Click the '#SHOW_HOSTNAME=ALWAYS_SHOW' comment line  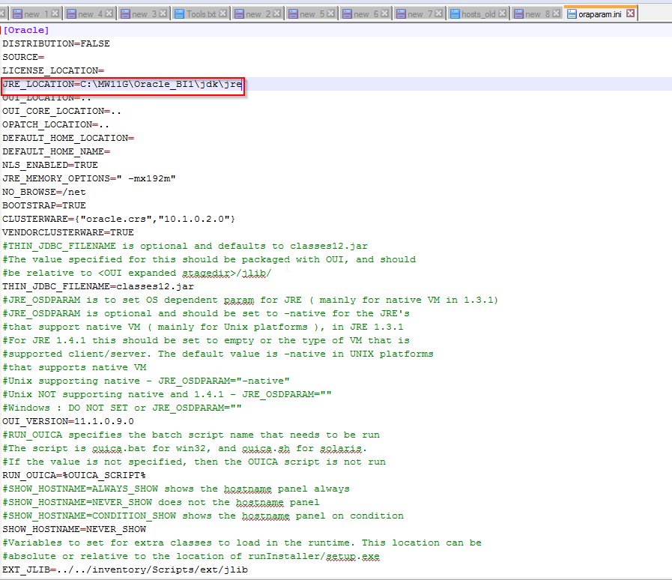176,489
